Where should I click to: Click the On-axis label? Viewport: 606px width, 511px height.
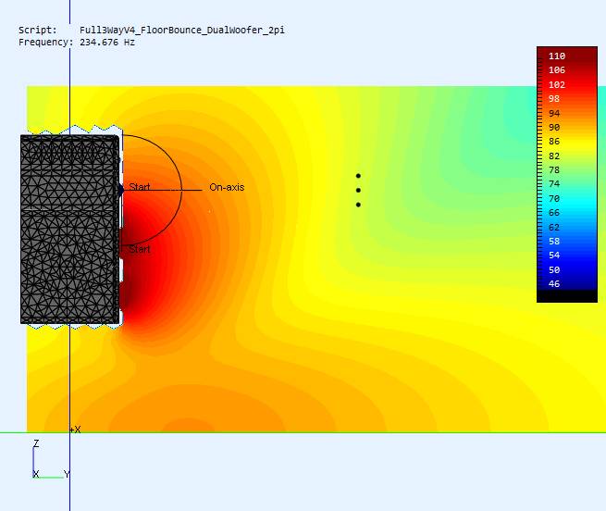pyautogui.click(x=227, y=187)
